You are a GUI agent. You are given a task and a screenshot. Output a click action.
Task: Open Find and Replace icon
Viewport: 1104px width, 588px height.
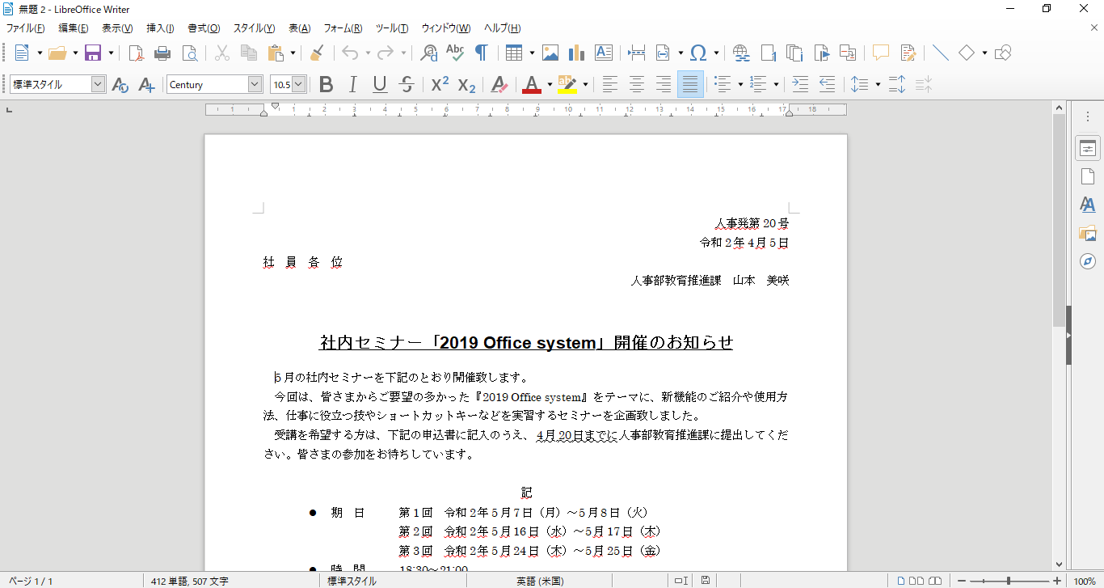429,53
